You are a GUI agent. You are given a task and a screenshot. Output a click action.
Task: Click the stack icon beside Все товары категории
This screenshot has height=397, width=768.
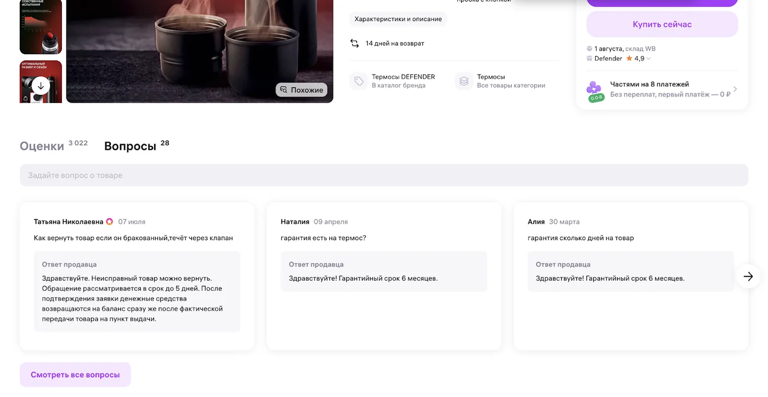coord(464,81)
